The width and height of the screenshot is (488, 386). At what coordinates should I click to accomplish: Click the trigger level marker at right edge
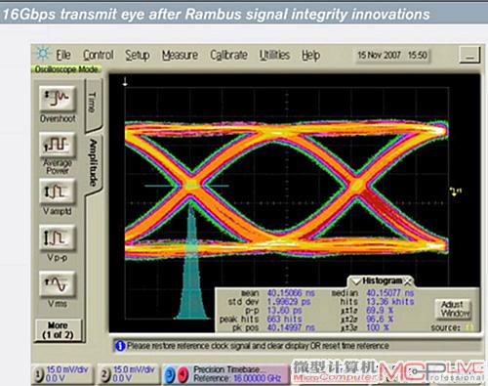click(x=455, y=192)
